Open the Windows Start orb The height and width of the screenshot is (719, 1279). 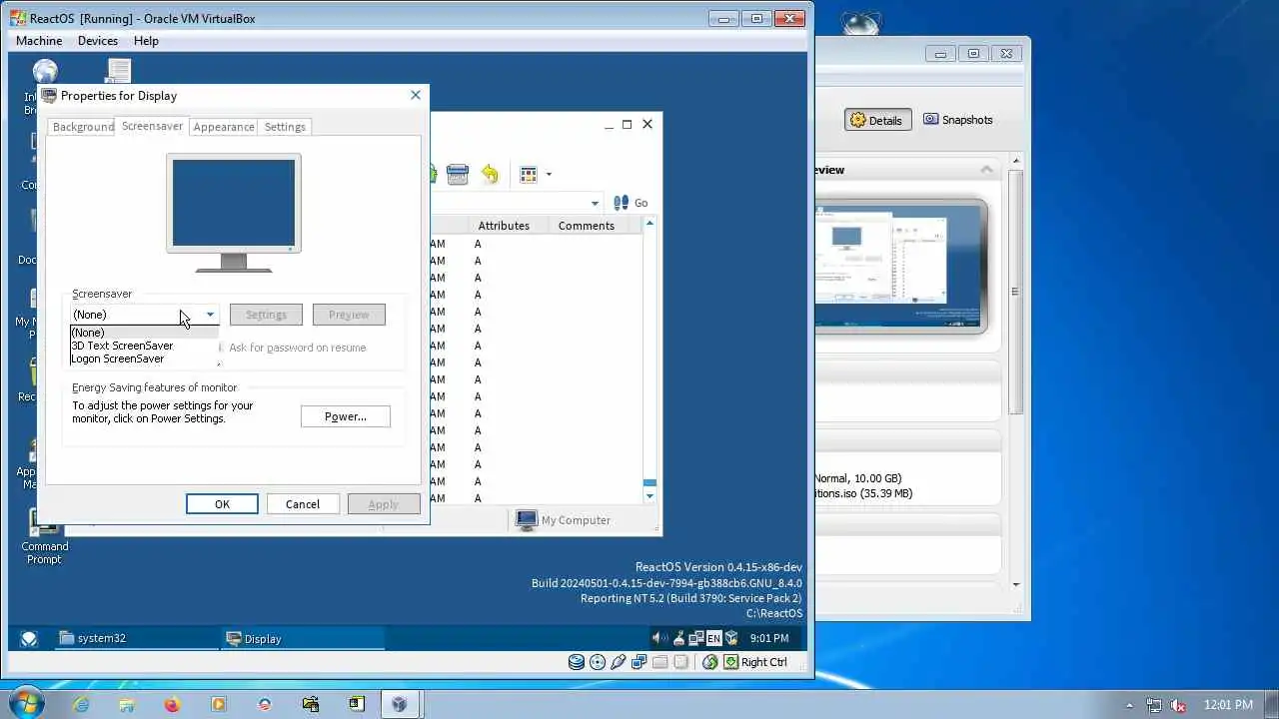click(x=27, y=703)
